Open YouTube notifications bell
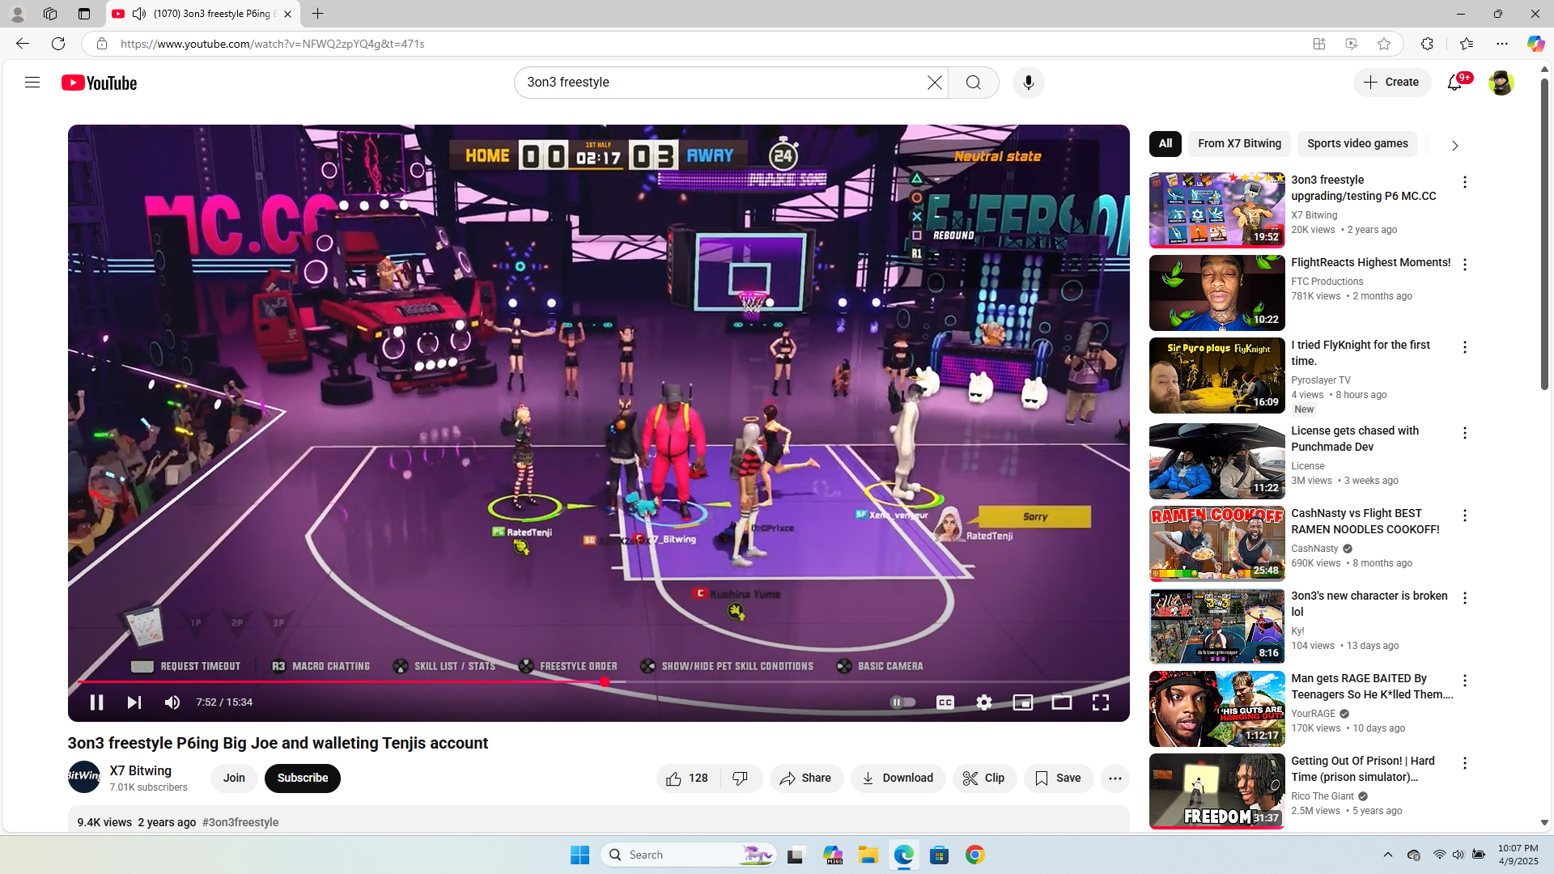Image resolution: width=1554 pixels, height=874 pixels. (1454, 83)
